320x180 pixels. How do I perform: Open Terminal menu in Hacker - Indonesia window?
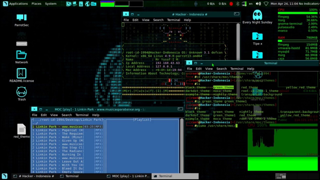click(173, 20)
